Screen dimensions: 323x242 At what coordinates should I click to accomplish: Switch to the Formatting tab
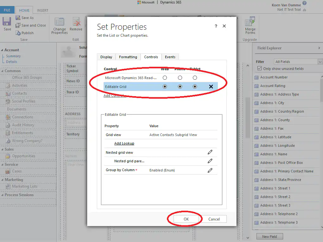pyautogui.click(x=128, y=57)
